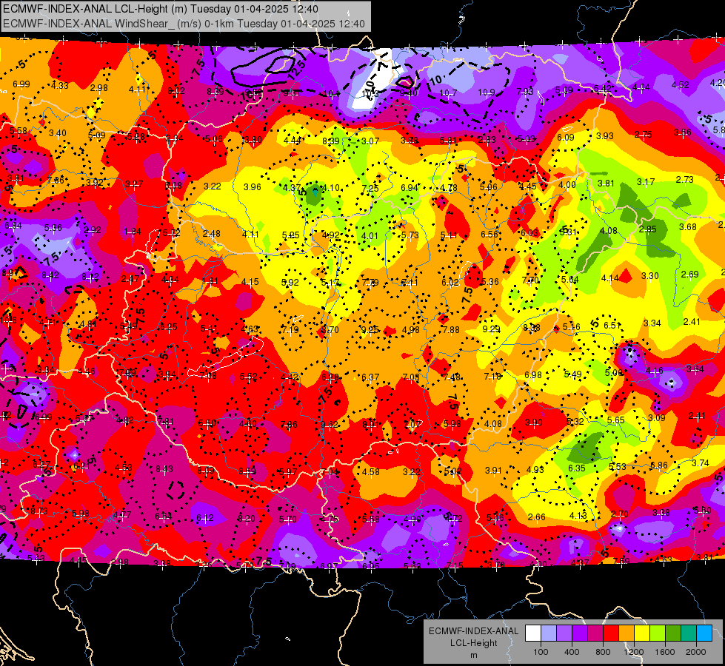Click the 7.70 data value
The width and height of the screenshot is (725, 666).
(530, 280)
